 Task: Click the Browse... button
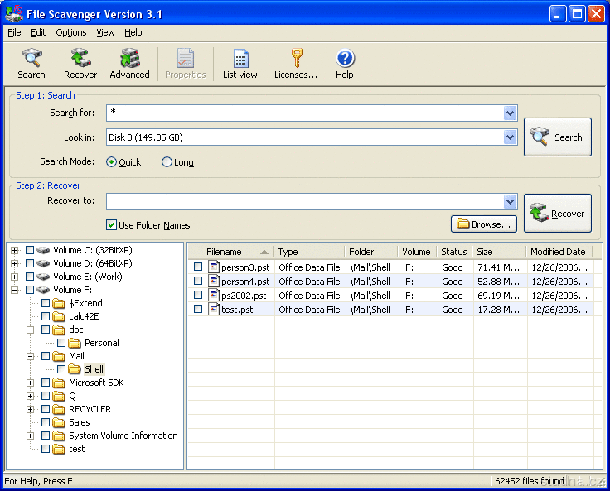[485, 224]
